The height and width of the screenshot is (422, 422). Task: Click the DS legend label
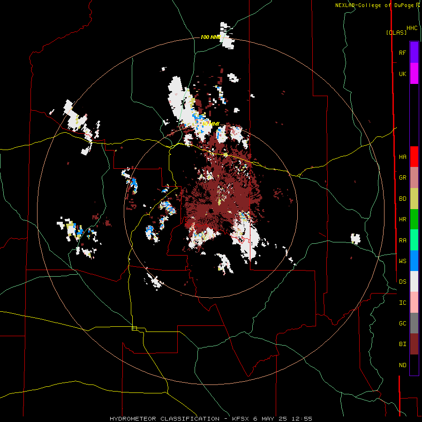pos(402,282)
